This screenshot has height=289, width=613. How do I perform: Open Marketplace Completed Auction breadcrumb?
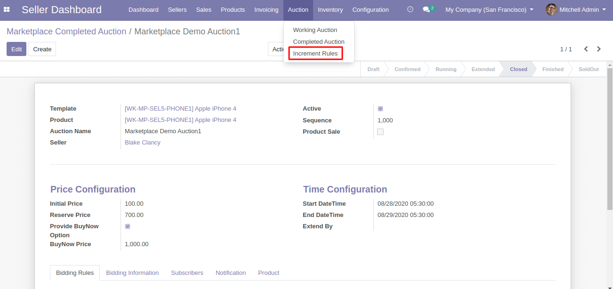(x=66, y=32)
